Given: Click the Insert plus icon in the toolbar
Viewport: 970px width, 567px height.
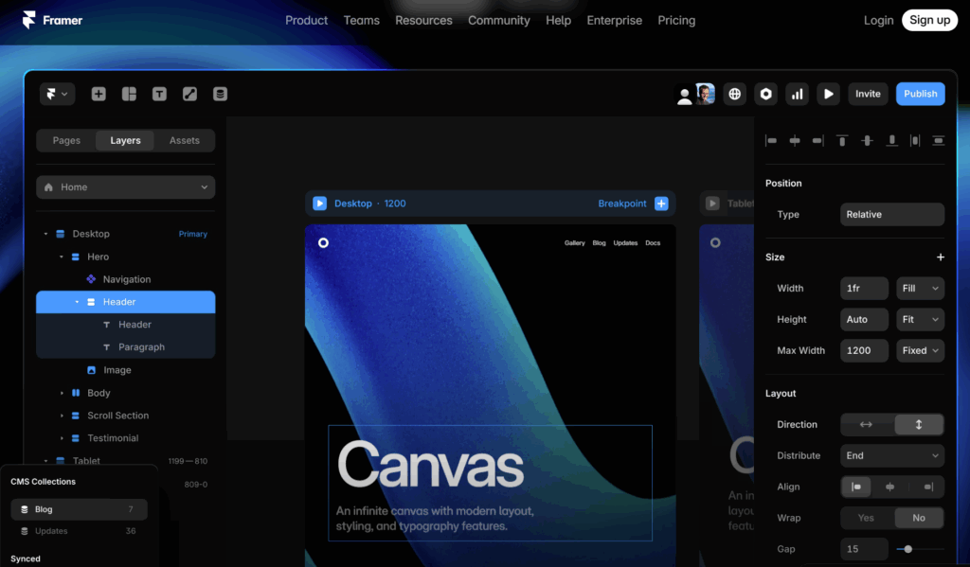Looking at the screenshot, I should 99,94.
